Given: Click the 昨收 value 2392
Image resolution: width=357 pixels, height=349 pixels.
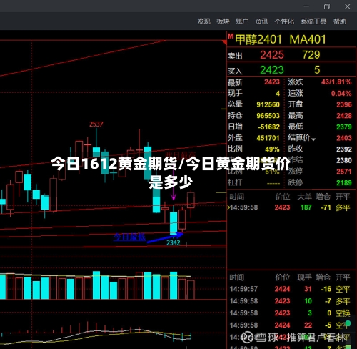Looking at the screenshot, I should point(344,149).
